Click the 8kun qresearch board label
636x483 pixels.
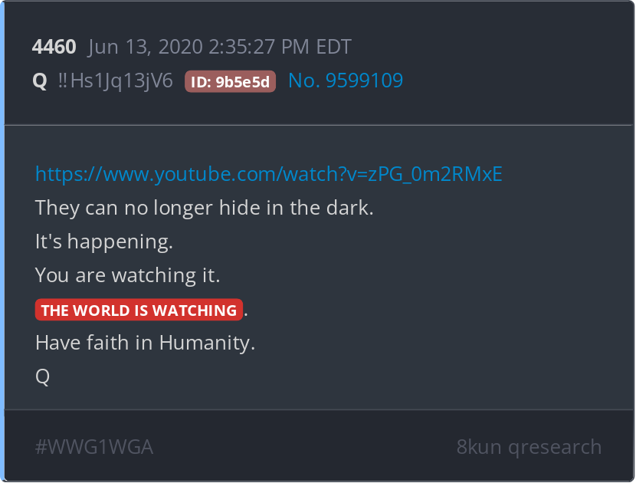[529, 447]
